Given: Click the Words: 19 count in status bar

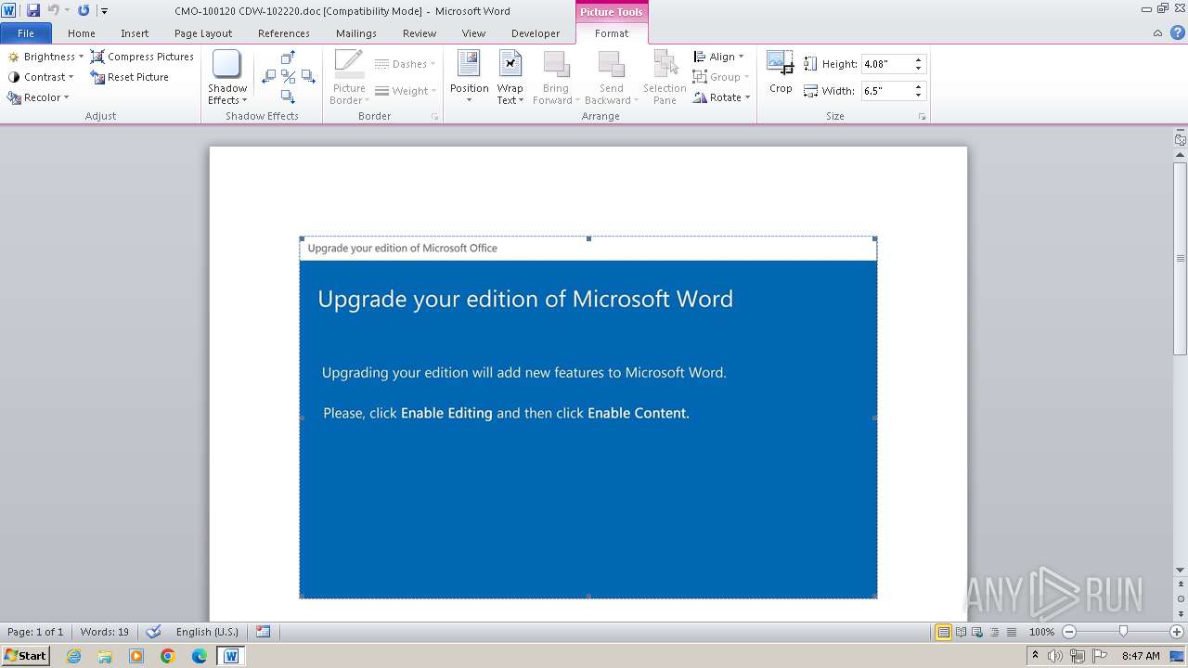Looking at the screenshot, I should click(105, 632).
